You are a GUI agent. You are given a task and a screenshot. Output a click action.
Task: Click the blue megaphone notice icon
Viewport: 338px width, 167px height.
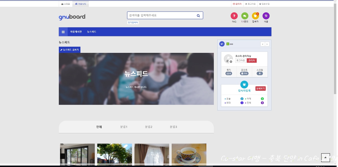(x=222, y=44)
